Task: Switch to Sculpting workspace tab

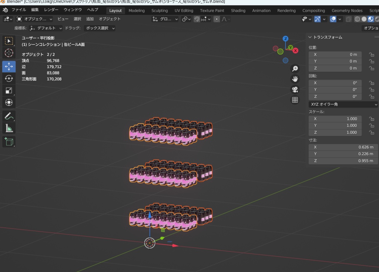Action: [x=160, y=11]
